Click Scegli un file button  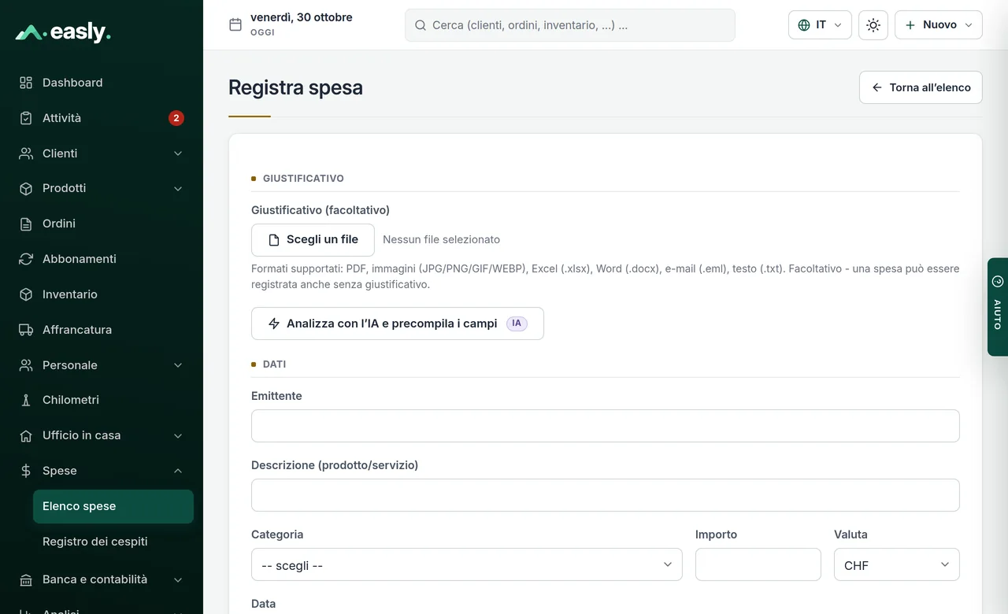[313, 240]
